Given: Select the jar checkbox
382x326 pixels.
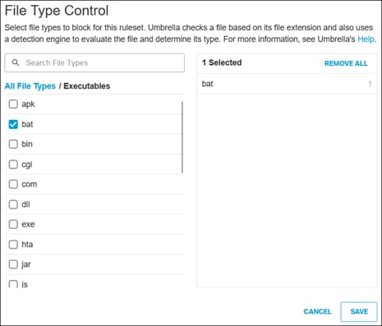Looking at the screenshot, I should tap(13, 264).
